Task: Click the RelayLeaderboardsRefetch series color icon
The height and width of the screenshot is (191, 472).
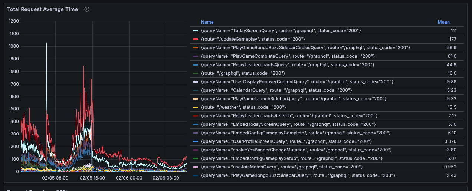Action: (196, 116)
